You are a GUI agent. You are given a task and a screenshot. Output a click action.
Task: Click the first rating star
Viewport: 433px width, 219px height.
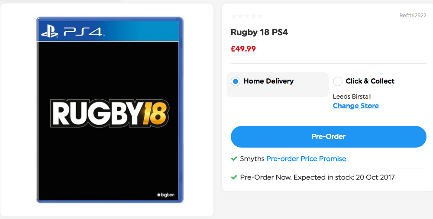click(x=234, y=16)
